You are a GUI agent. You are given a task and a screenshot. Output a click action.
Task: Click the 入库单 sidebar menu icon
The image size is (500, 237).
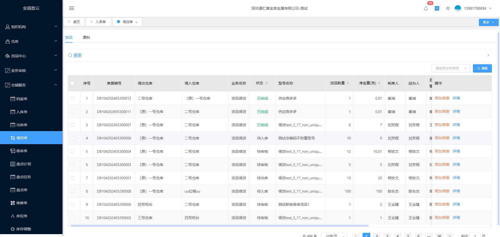point(12,112)
